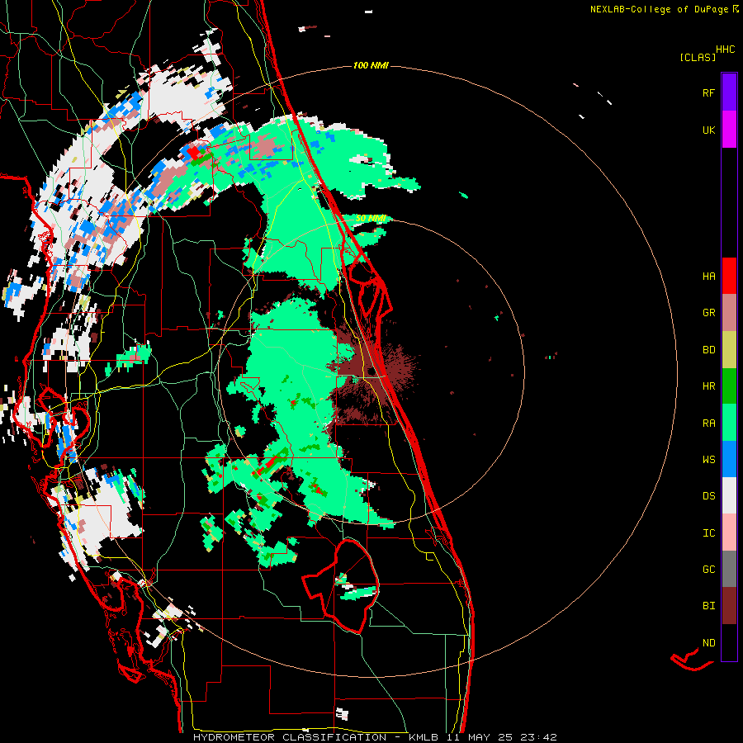This screenshot has width=743, height=743.
Task: Click the BI legend label
Action: click(708, 606)
